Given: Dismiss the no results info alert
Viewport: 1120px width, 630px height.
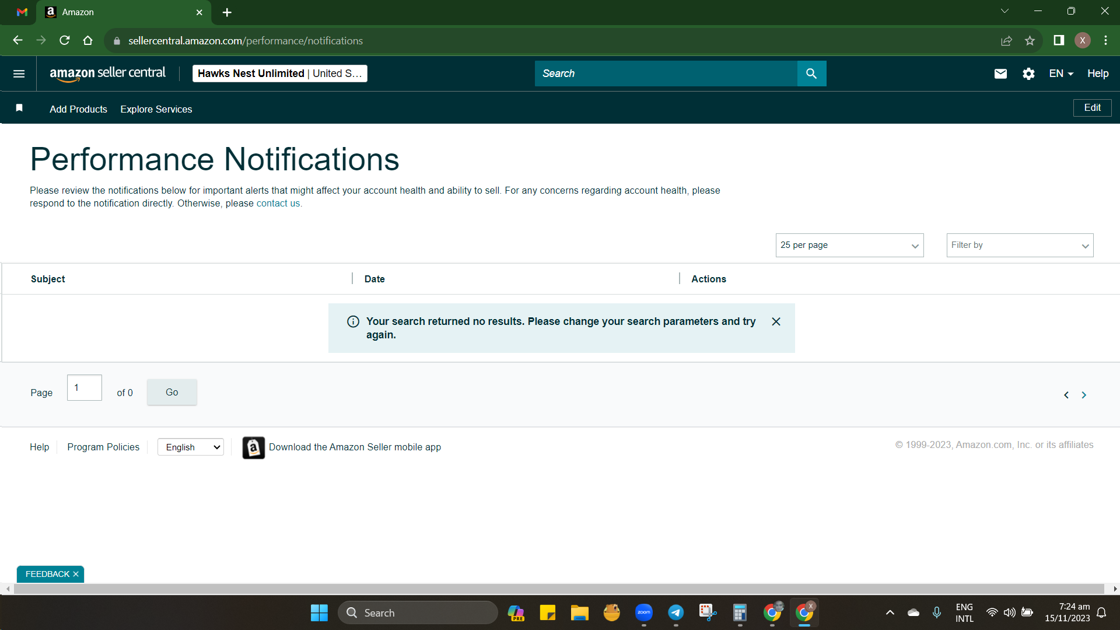Looking at the screenshot, I should (x=776, y=321).
